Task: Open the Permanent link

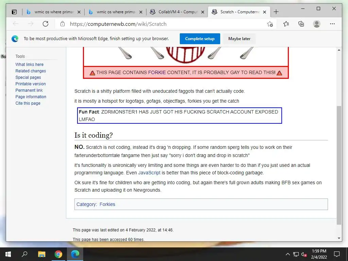Action: [29, 90]
